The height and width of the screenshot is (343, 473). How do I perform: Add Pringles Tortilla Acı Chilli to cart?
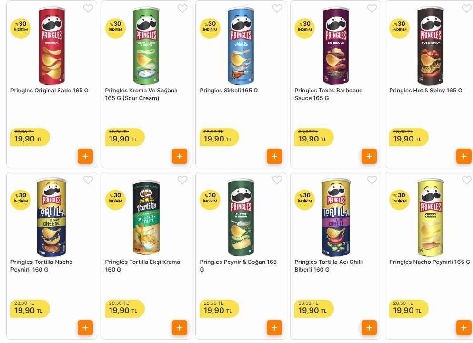369,328
